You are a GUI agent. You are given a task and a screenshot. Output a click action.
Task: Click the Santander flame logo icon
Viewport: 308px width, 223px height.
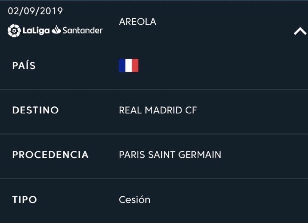click(56, 29)
